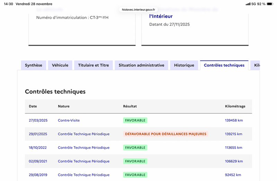The image size is (277, 181).
Task: Click the Kilométrage column header
Action: [x=235, y=106]
